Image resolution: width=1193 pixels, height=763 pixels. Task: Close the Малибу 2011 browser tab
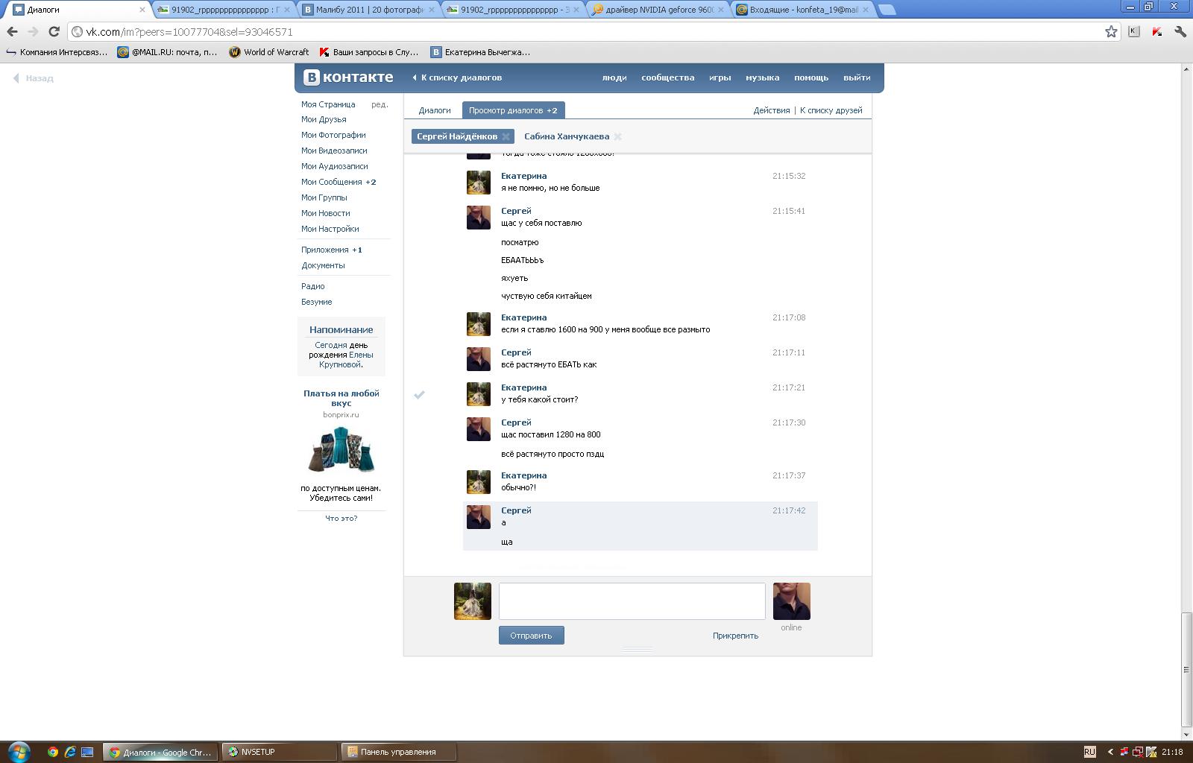tap(432, 10)
